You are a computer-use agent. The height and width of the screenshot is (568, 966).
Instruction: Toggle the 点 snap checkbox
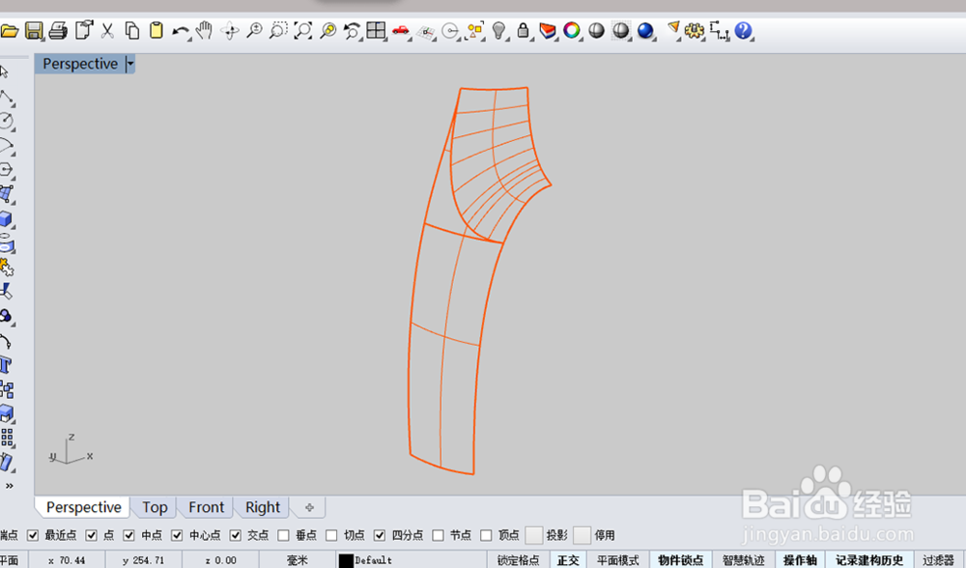(91, 535)
